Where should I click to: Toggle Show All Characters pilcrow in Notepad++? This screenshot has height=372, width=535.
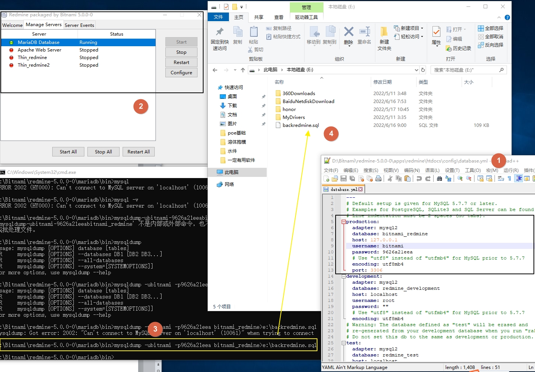pyautogui.click(x=509, y=178)
